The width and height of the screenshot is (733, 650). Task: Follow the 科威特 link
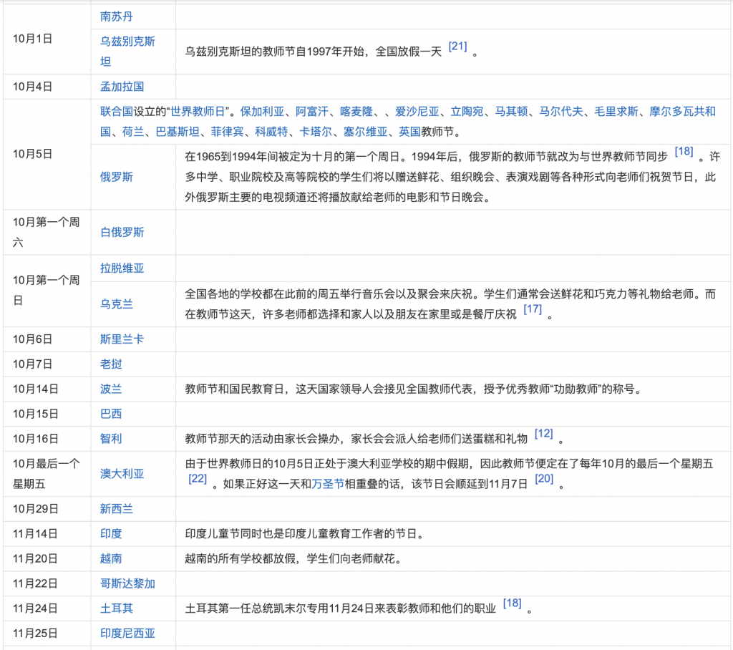coord(271,132)
